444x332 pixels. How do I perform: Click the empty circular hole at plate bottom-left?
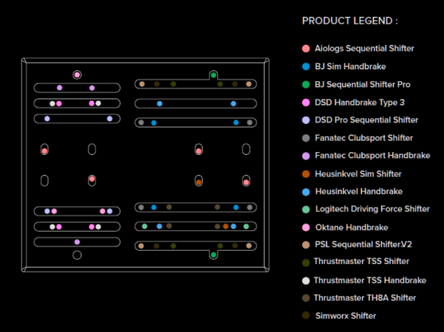[x=77, y=255]
